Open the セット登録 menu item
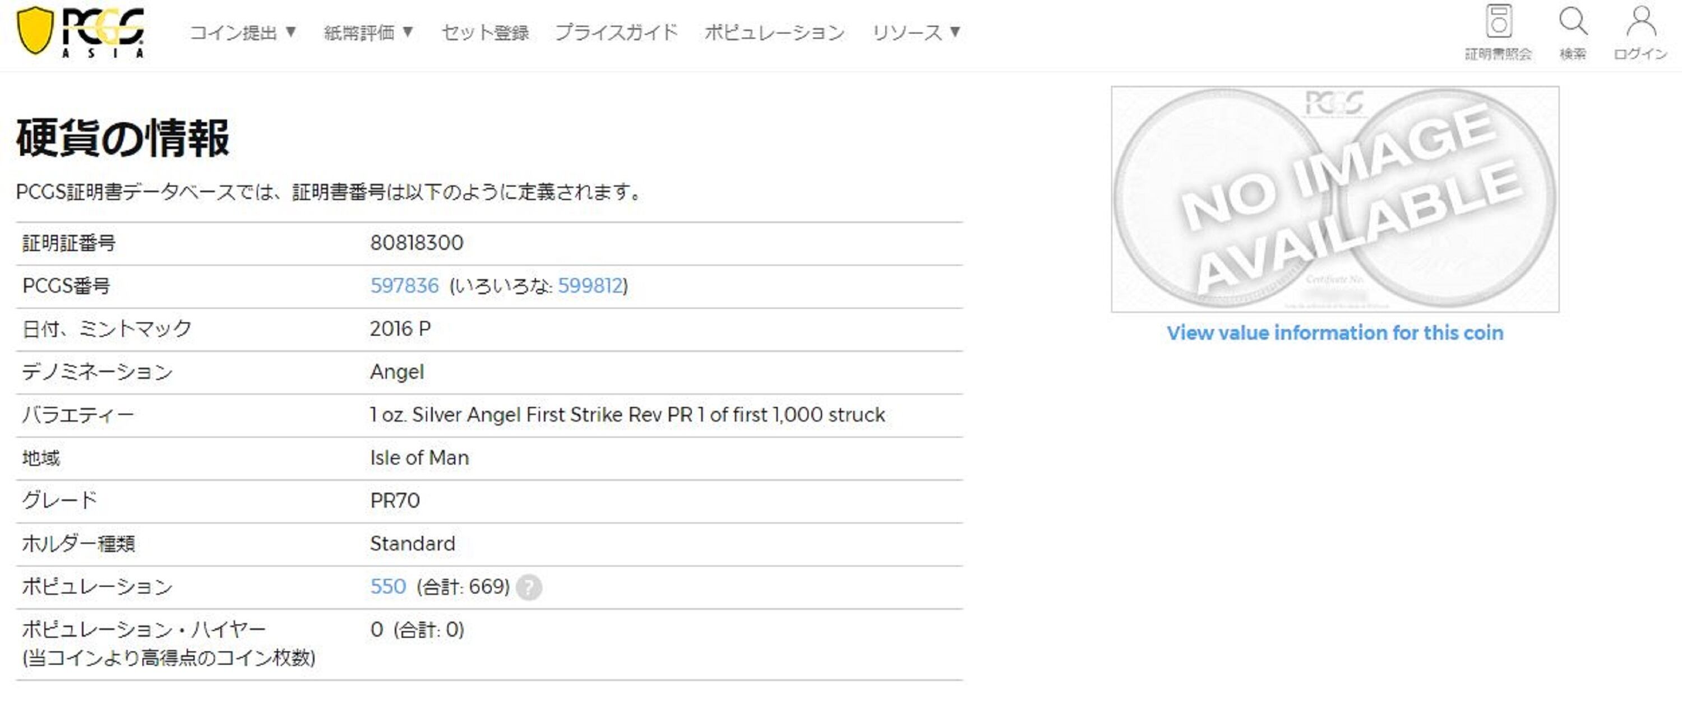Image resolution: width=1682 pixels, height=709 pixels. pyautogui.click(x=485, y=32)
